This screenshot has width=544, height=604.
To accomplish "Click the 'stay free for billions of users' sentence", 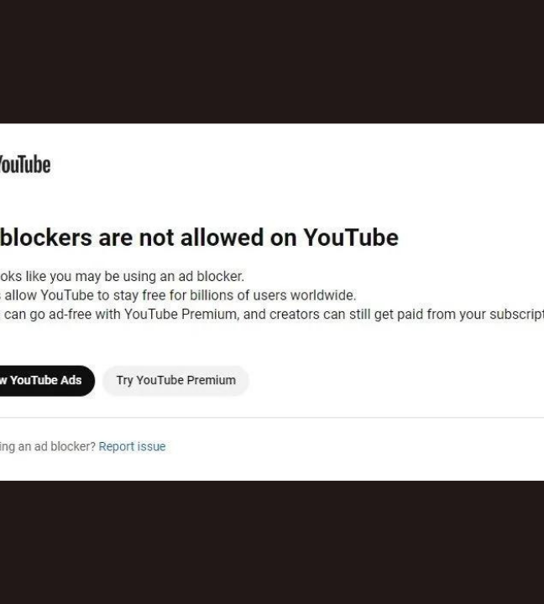I will [178, 295].
